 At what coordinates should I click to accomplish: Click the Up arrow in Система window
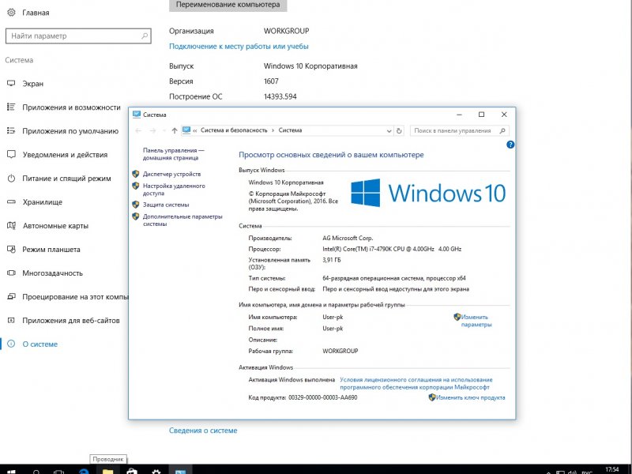[x=175, y=130]
